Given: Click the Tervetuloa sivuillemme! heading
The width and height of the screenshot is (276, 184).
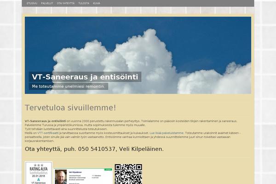Looking at the screenshot, I should pos(70,108).
